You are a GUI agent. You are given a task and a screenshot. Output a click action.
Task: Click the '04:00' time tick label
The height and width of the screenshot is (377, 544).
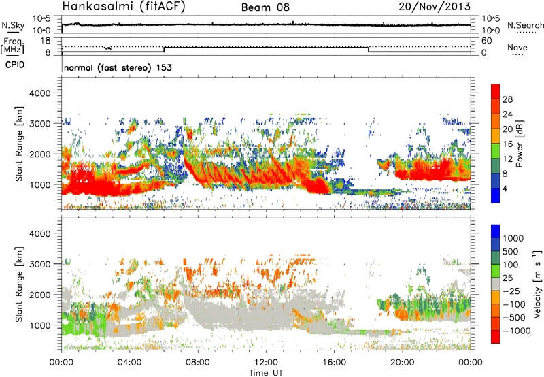pyautogui.click(x=129, y=363)
